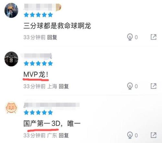This screenshot has width=162, height=143.
Task: Reply to the Guangdong user's 国产第一3D comment
Action: point(64,136)
